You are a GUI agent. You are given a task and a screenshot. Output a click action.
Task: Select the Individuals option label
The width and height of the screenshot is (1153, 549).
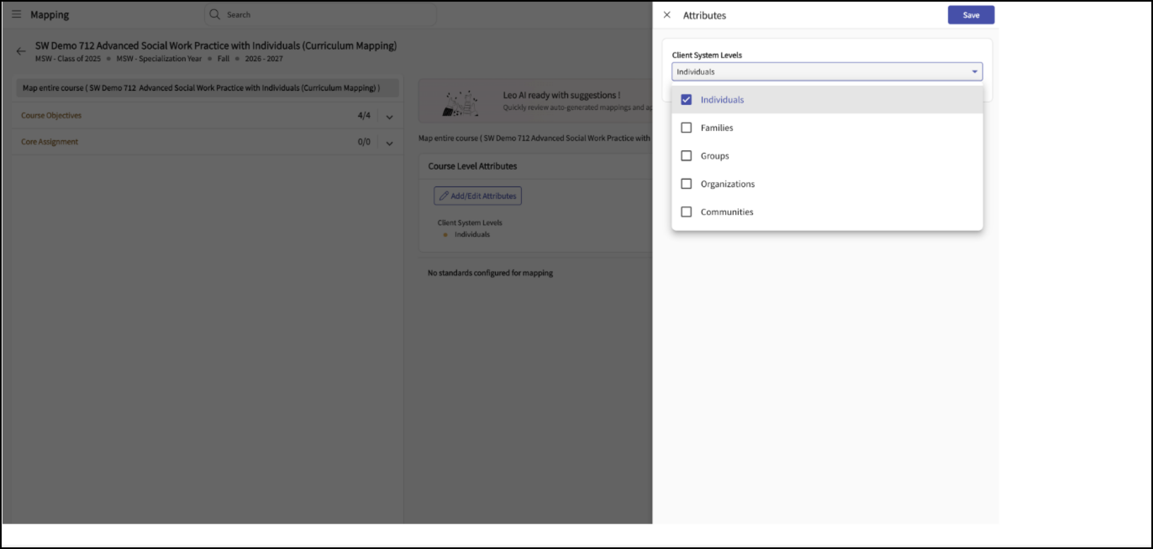pyautogui.click(x=722, y=100)
